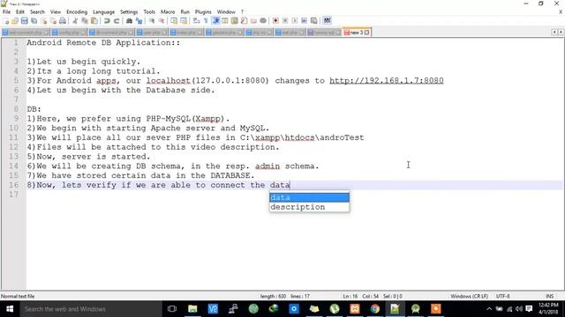Create a new document with the New icon
Screen dimensions: 565x317
6,21
